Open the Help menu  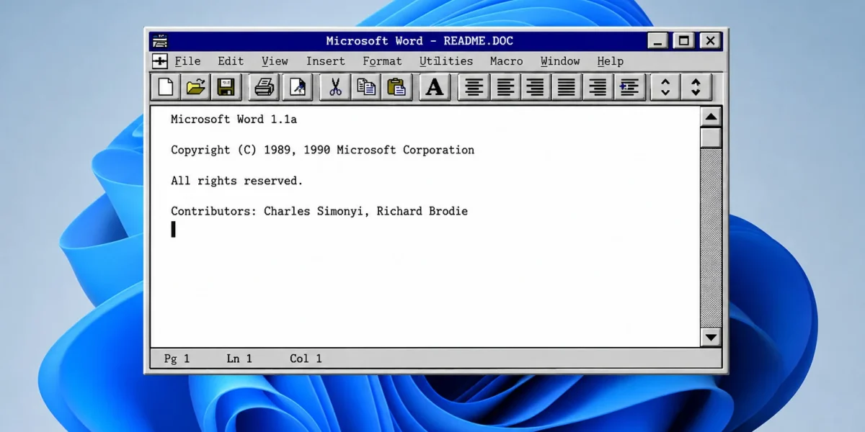610,61
